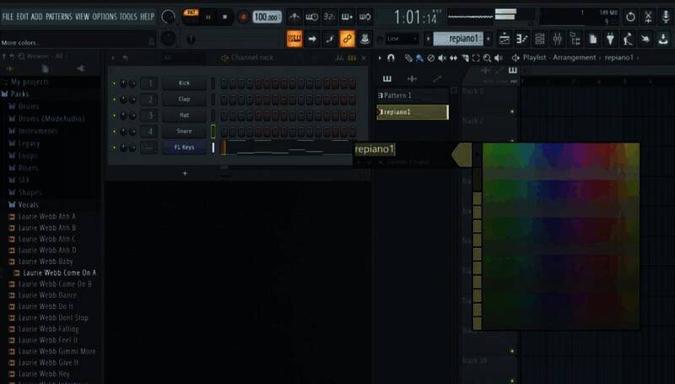Open the PATTERNS menu
Screen dimensions: 675x384
[58, 16]
